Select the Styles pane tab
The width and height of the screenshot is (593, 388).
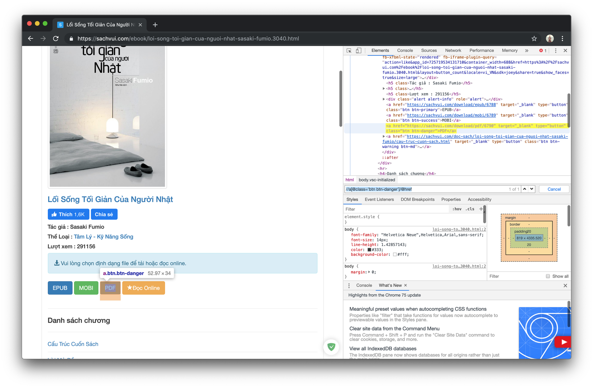[x=352, y=200]
